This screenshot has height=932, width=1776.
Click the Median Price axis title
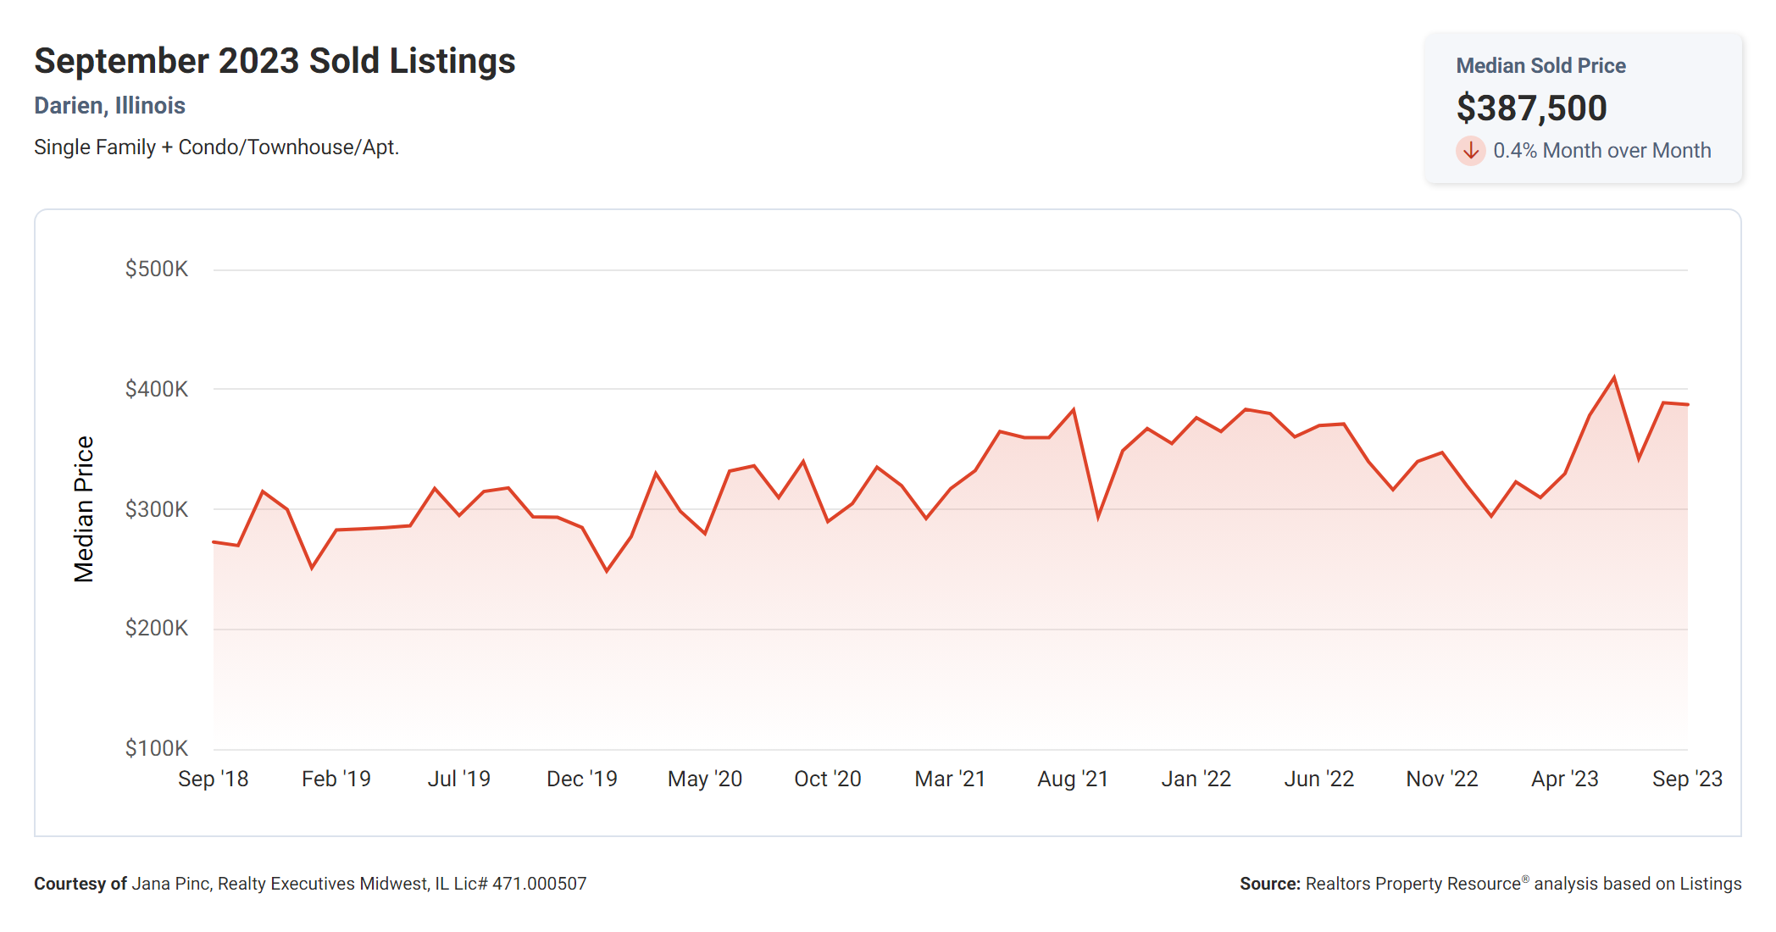(x=84, y=509)
